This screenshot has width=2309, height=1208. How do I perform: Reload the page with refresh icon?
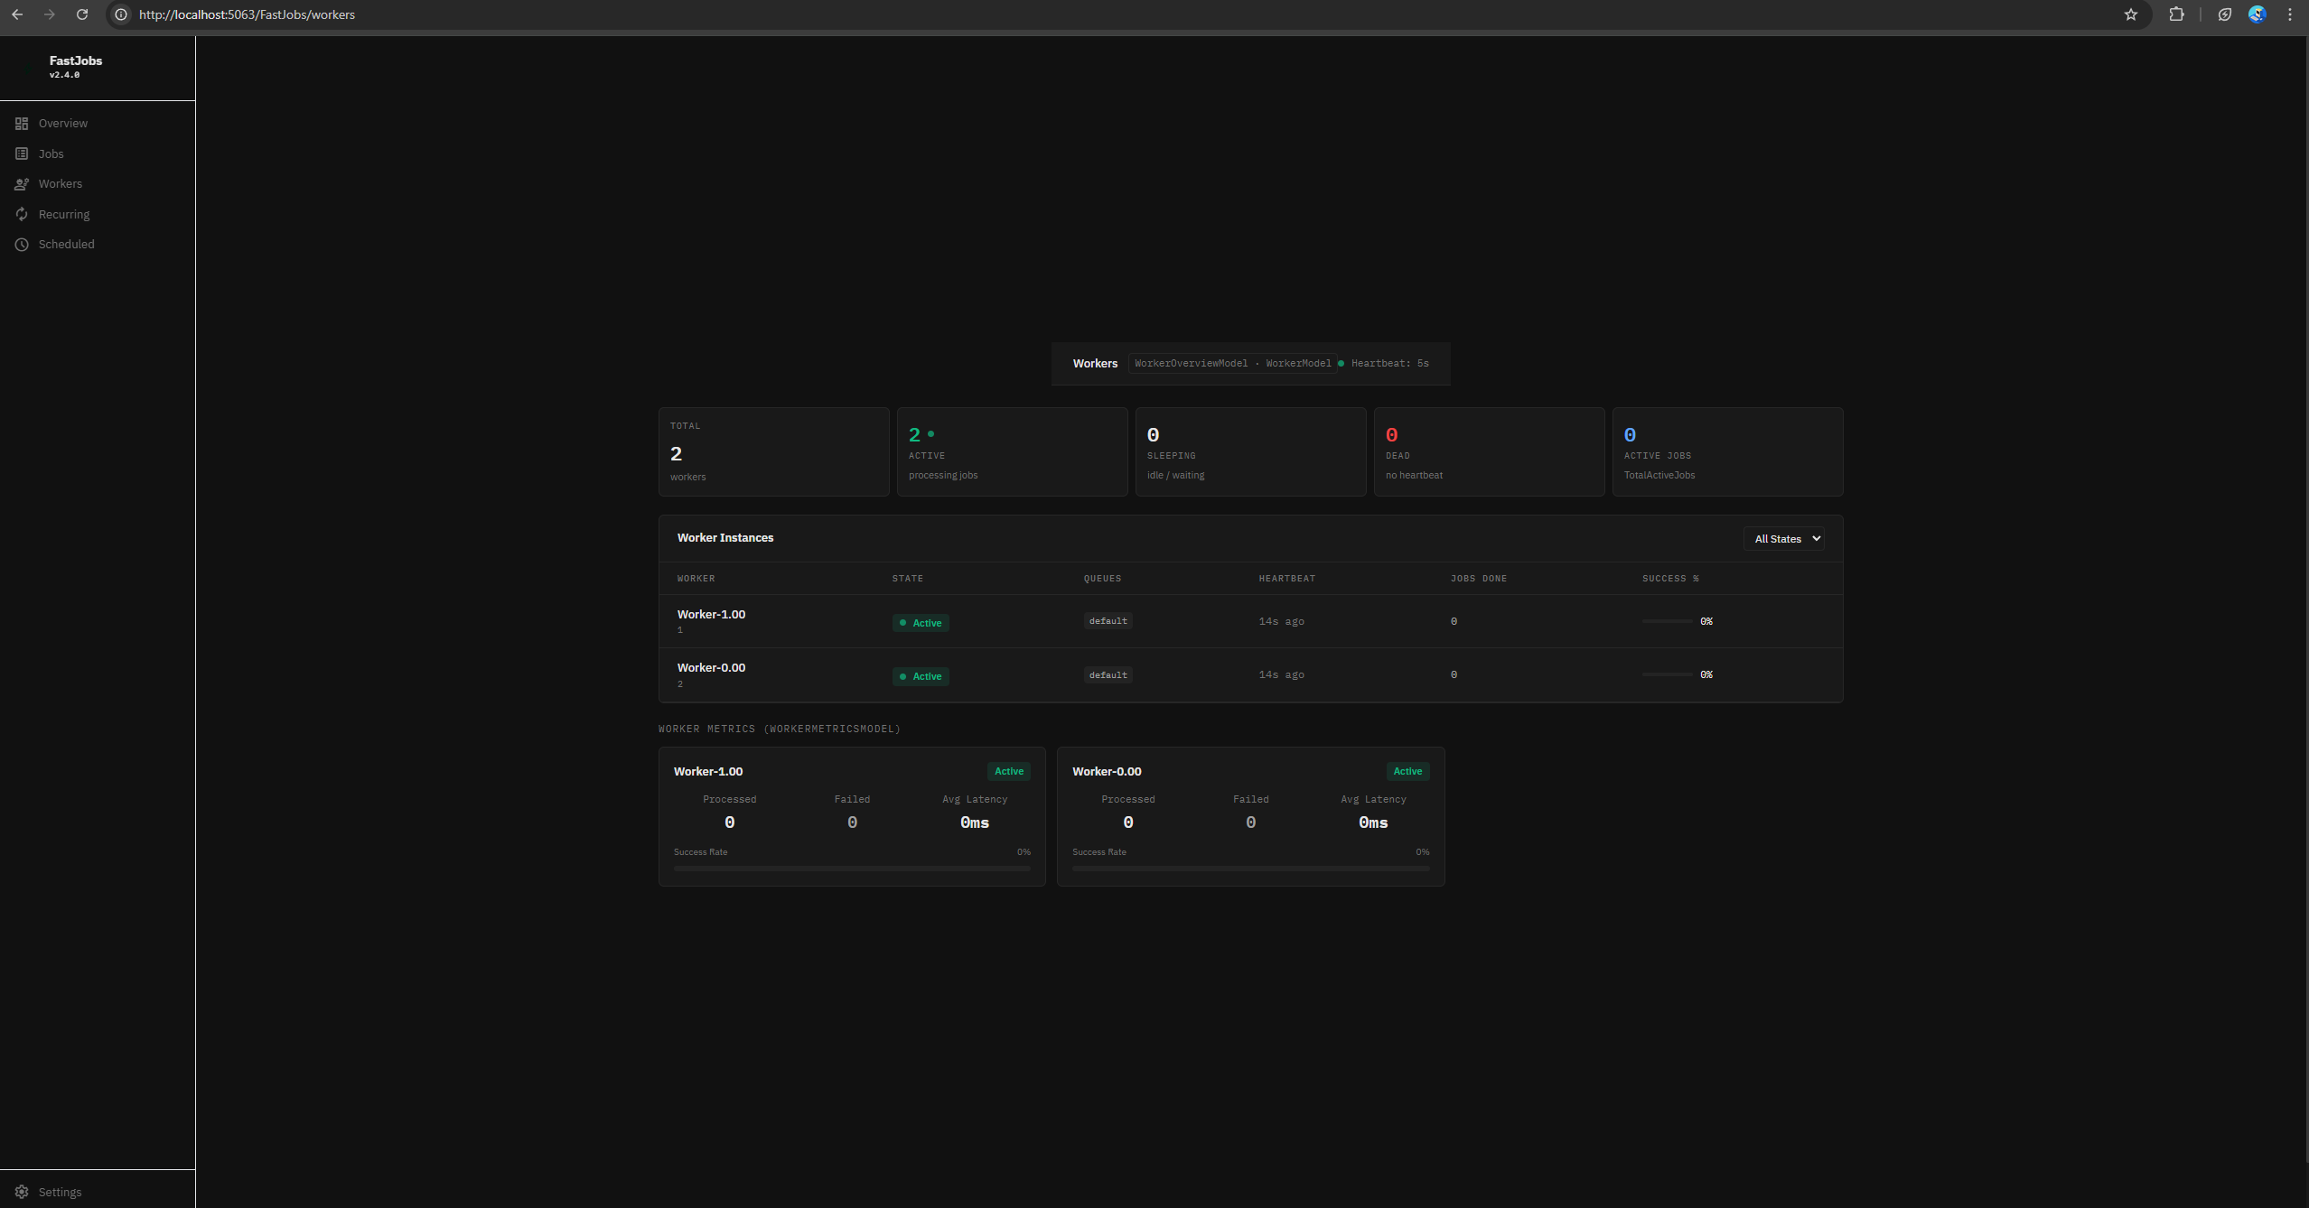click(82, 14)
